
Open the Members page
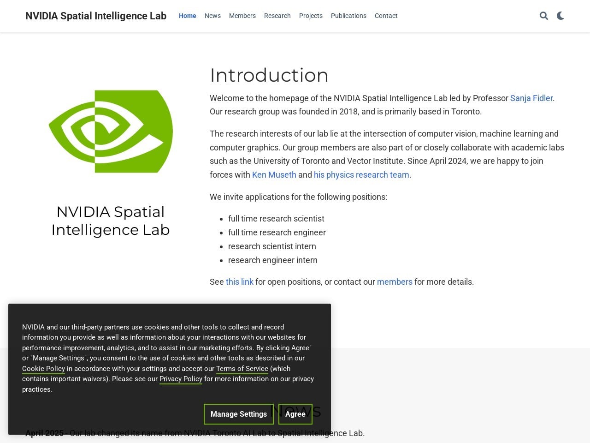242,15
